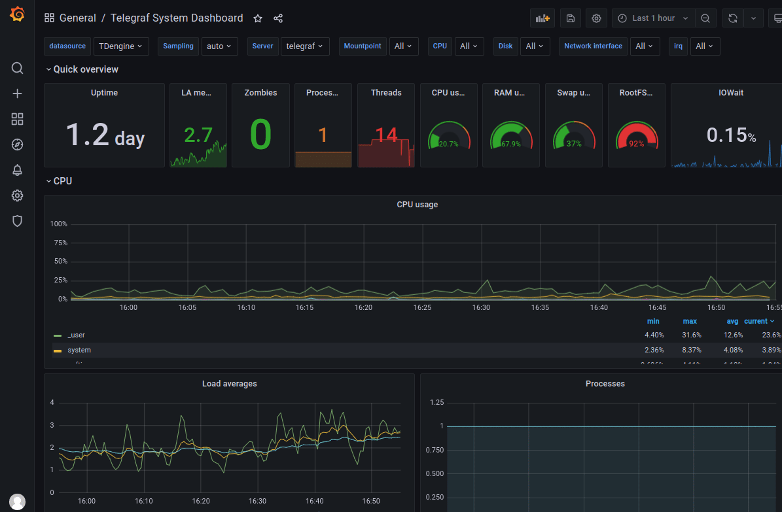
Task: Open the Dashboards sidebar menu icon
Action: tap(16, 119)
